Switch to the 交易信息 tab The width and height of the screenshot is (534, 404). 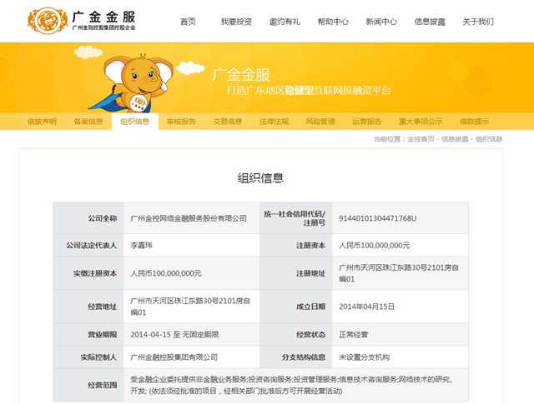[228, 122]
